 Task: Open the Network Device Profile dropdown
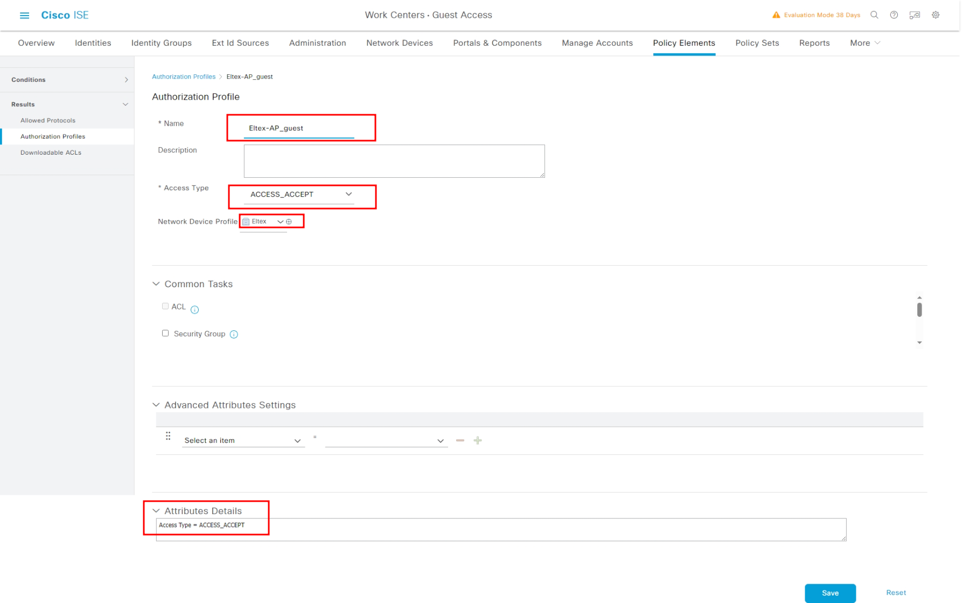coord(263,221)
